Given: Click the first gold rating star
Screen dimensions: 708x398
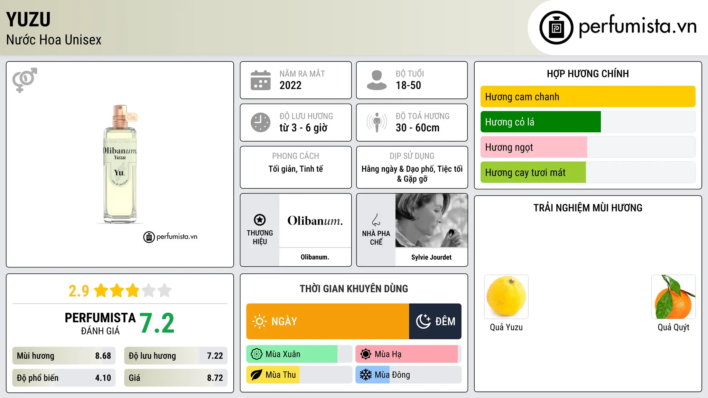Looking at the screenshot, I should [x=101, y=291].
